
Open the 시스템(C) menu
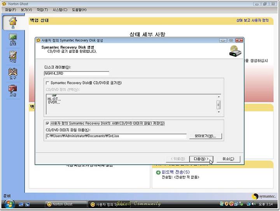coord(60,10)
